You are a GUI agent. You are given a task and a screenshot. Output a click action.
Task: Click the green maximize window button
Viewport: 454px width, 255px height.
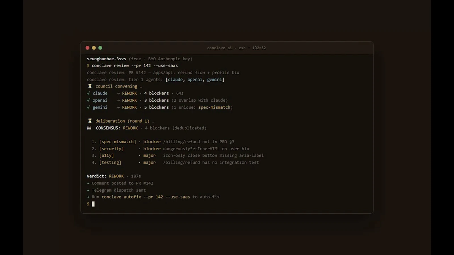[x=100, y=48]
